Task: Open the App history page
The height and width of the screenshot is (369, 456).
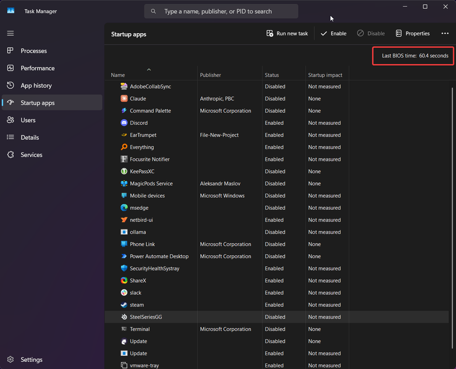Action: coord(52,86)
